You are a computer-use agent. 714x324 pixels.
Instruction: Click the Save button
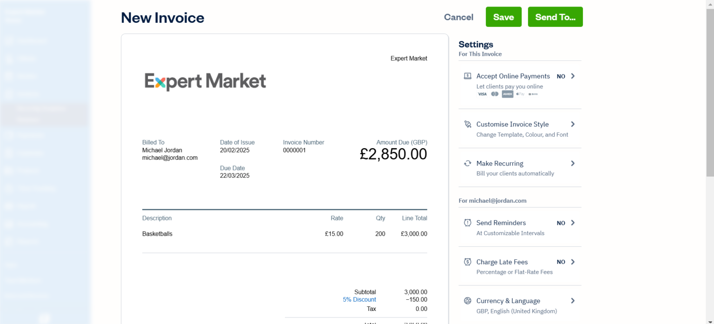(x=503, y=17)
